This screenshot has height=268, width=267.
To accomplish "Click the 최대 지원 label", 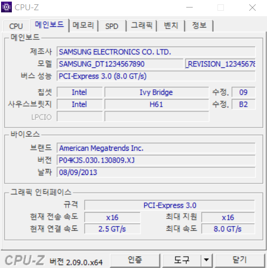I will coord(181,216).
